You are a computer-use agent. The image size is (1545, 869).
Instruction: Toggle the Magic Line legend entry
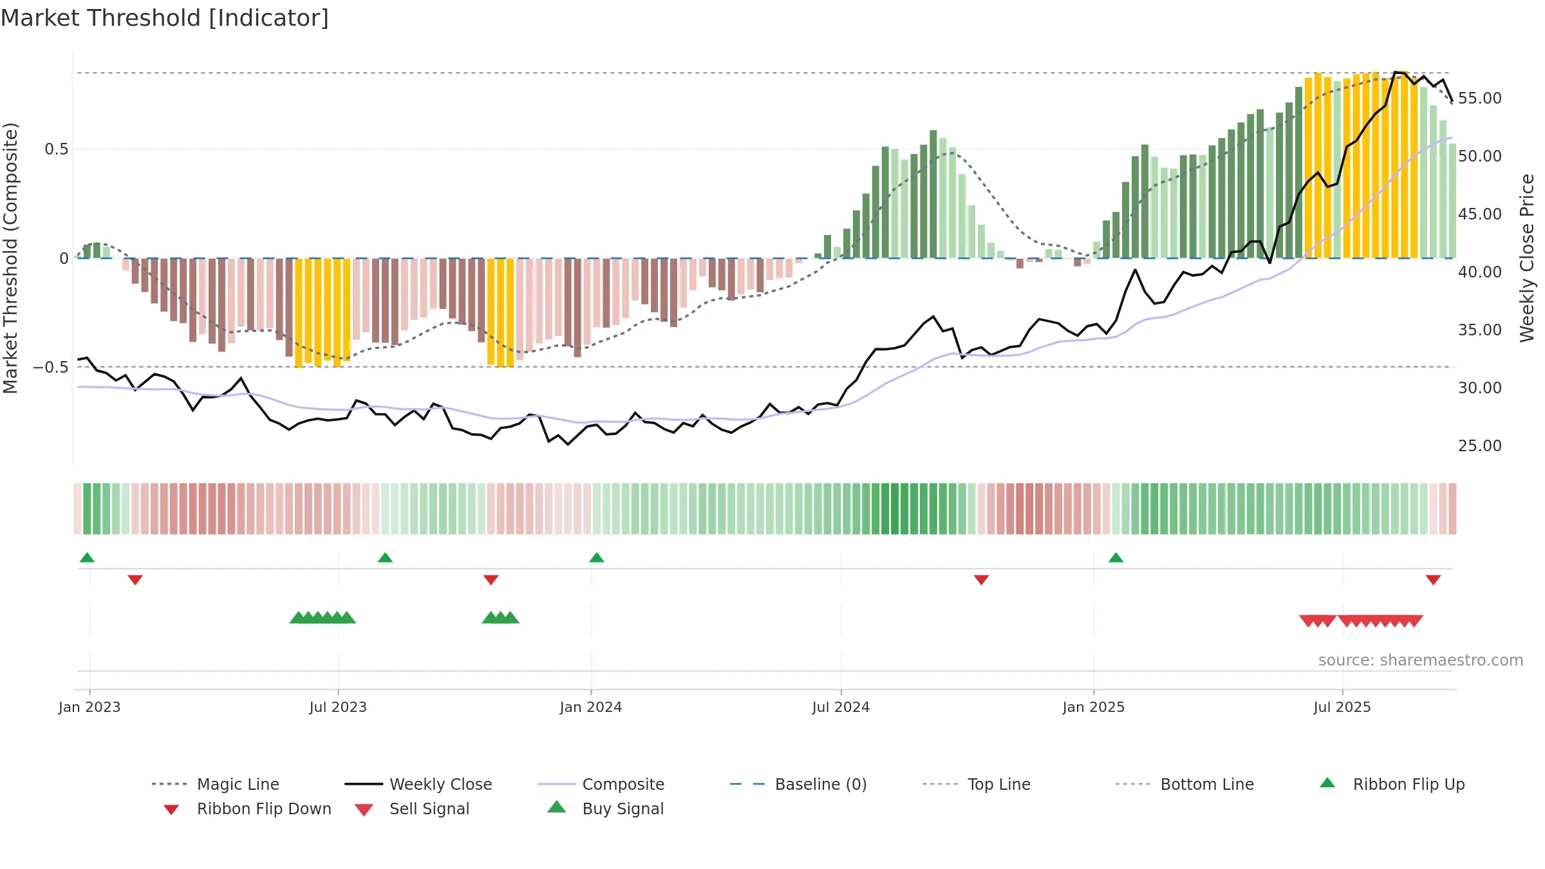pyautogui.click(x=216, y=784)
